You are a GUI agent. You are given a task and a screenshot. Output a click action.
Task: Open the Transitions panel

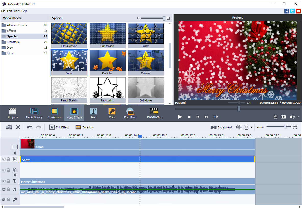(x=55, y=113)
